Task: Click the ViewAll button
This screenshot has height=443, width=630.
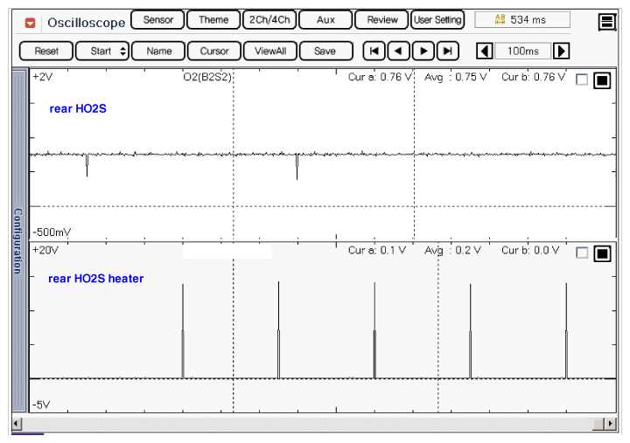Action: pyautogui.click(x=270, y=52)
